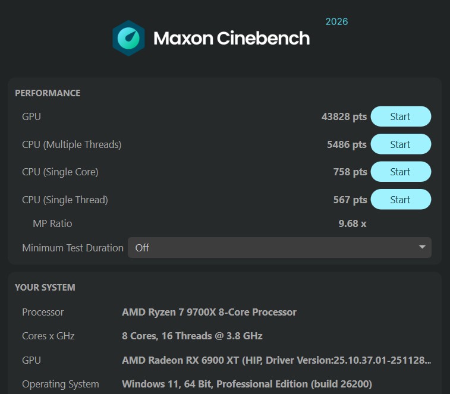Viewport: 450px width, 394px height.
Task: Select the 567 pts single thread score
Action: 350,200
